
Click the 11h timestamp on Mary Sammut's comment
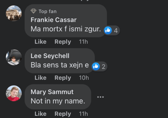[x=83, y=114]
